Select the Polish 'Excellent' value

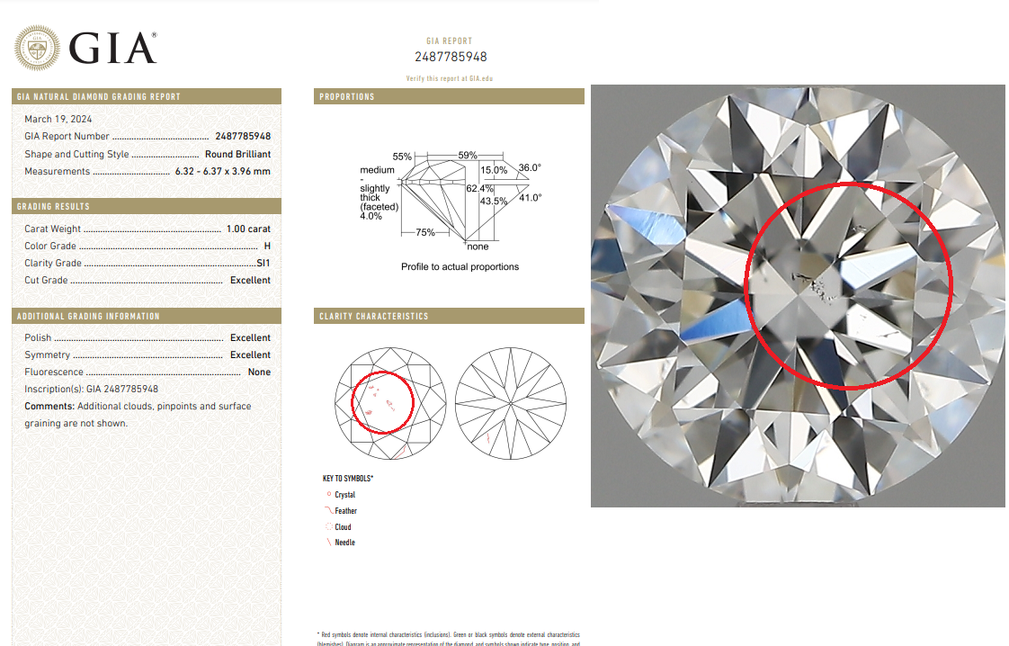point(250,337)
